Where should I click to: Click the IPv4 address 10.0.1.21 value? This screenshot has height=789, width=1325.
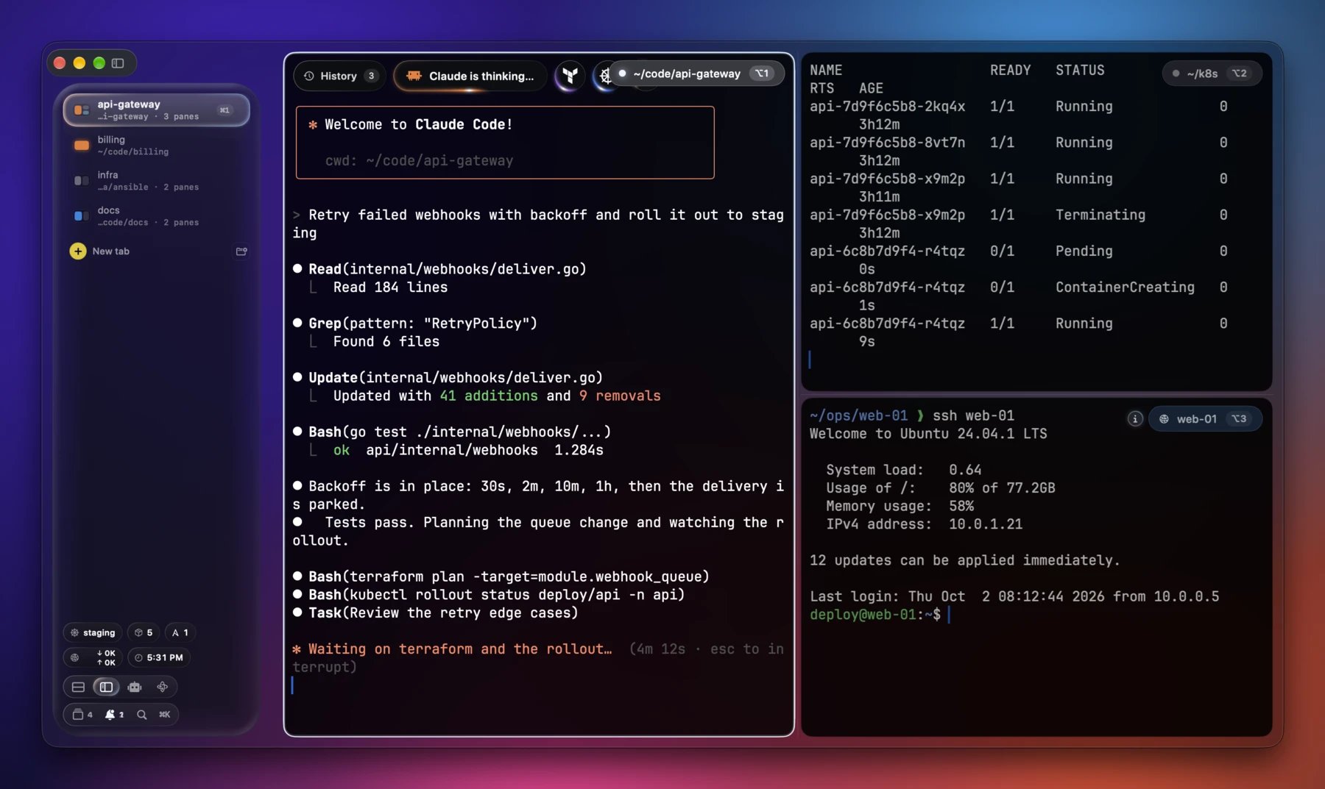(986, 524)
